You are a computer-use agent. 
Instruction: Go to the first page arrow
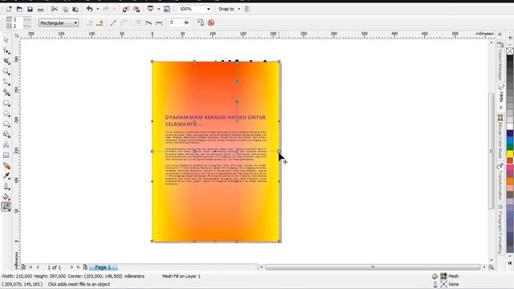tap(31, 267)
